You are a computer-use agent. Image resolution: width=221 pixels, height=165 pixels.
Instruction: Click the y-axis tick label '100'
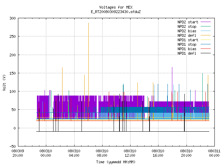(12, 92)
